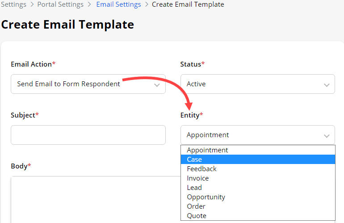344x223 pixels.
Task: Click into the Subject text field
Action: 88,135
